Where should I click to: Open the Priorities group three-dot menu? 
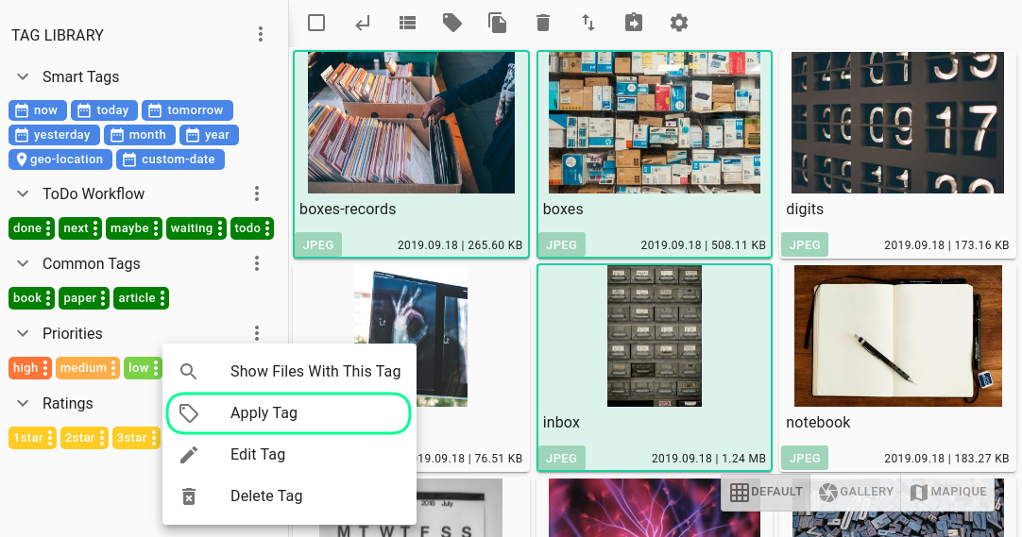coord(257,333)
